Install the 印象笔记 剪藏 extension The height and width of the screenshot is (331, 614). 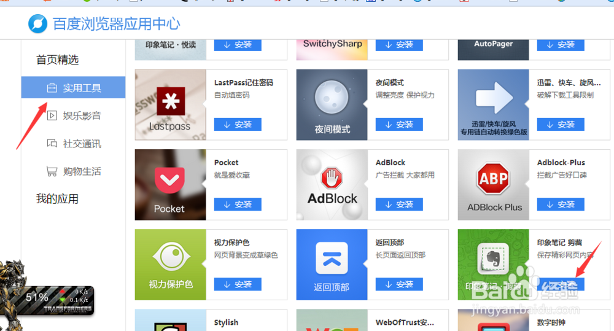[x=561, y=284]
